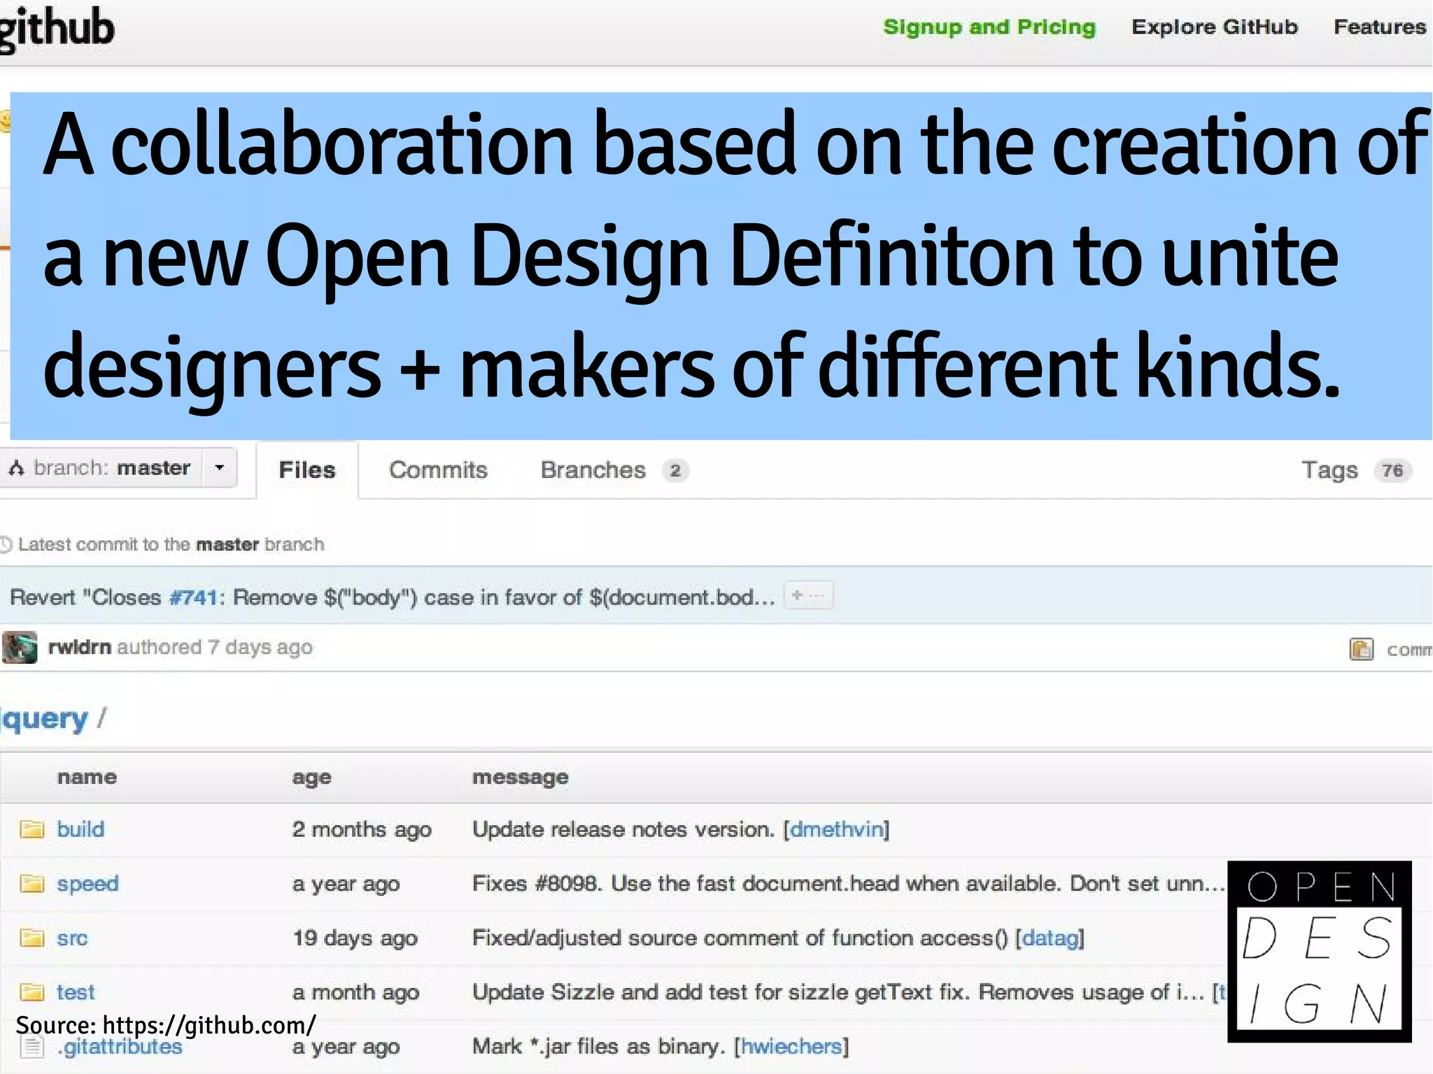
Task: Open the branch master dropdown arrow
Action: 220,467
